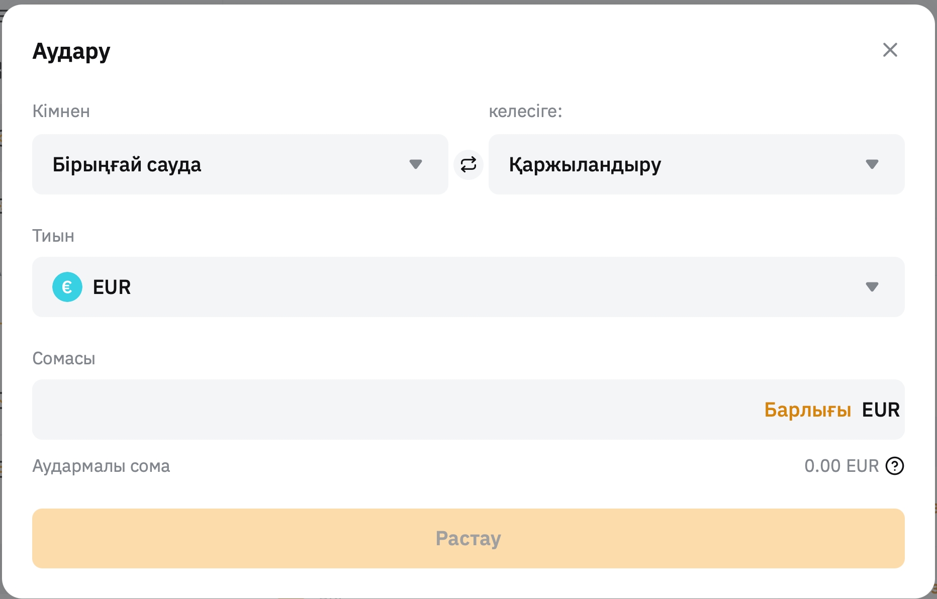Click the arrow beside Бірыңғай сауда

(416, 164)
